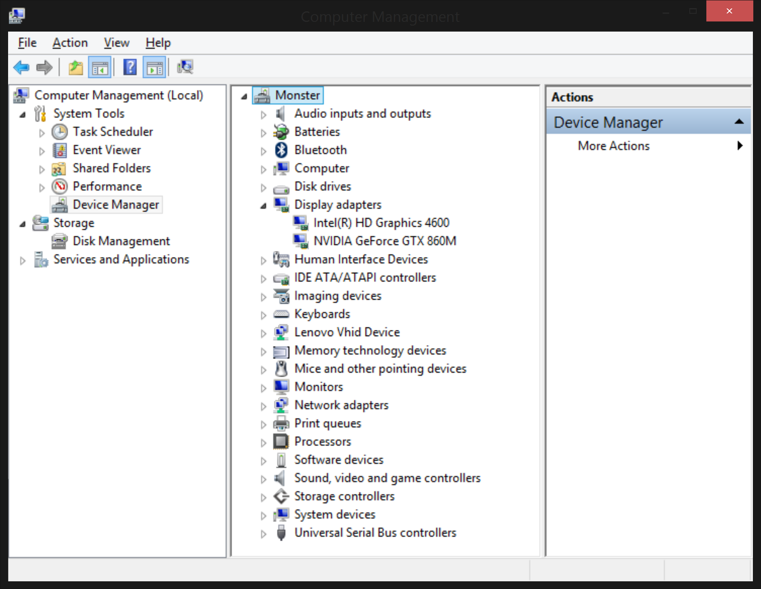Expand the Network adapters category

(x=264, y=406)
